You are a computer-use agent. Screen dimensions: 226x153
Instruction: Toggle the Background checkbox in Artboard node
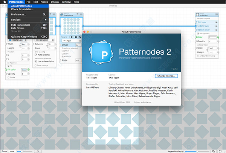click(x=198, y=34)
